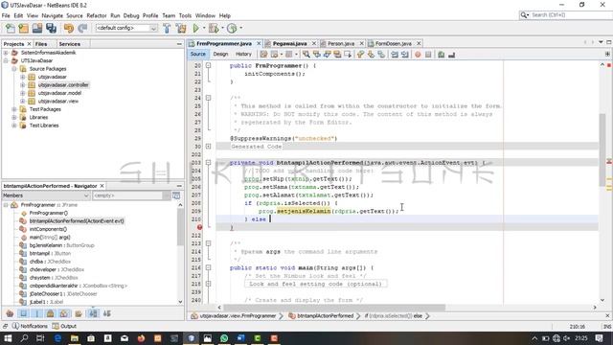Open Windows Start menu

(8, 338)
